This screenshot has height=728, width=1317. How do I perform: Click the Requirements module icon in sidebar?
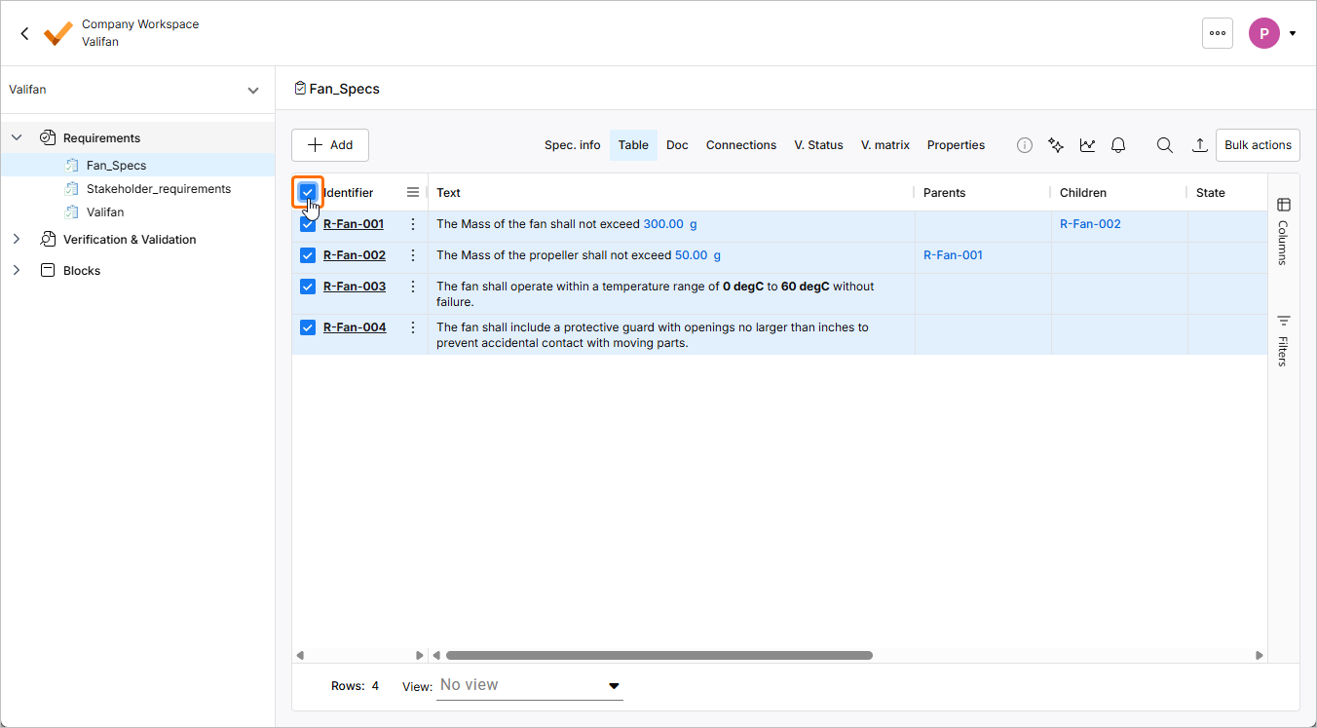click(48, 138)
